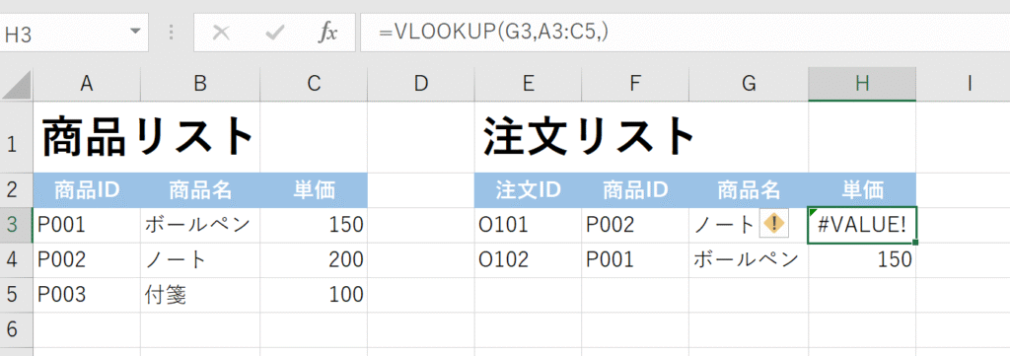This screenshot has width=1010, height=356.
Task: Select cell B5 containing 付箋
Action: click(x=200, y=294)
